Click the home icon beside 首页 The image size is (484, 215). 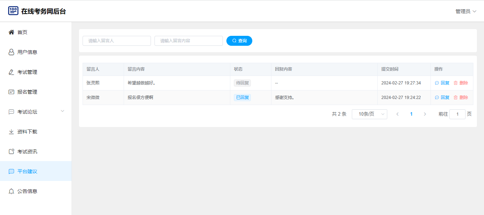pyautogui.click(x=11, y=32)
